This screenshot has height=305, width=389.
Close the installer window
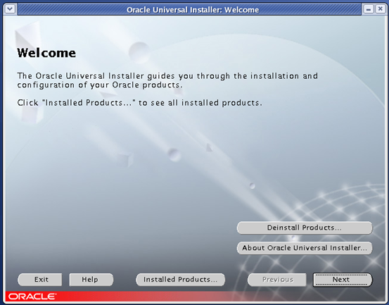380,9
